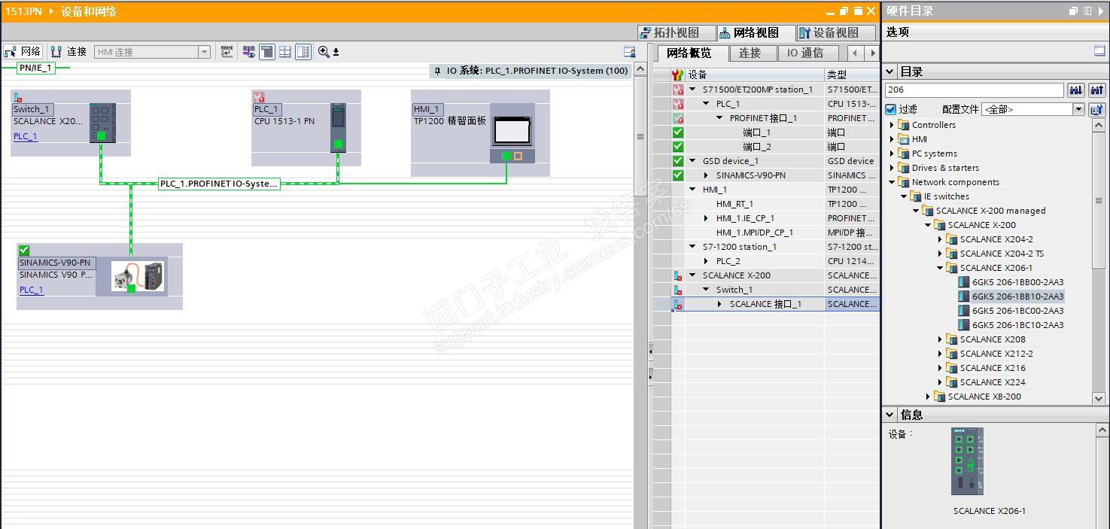This screenshot has height=529, width=1110.
Task: Click the PLC_1.PROFINET IO-Syste... network label
Action: pos(219,184)
